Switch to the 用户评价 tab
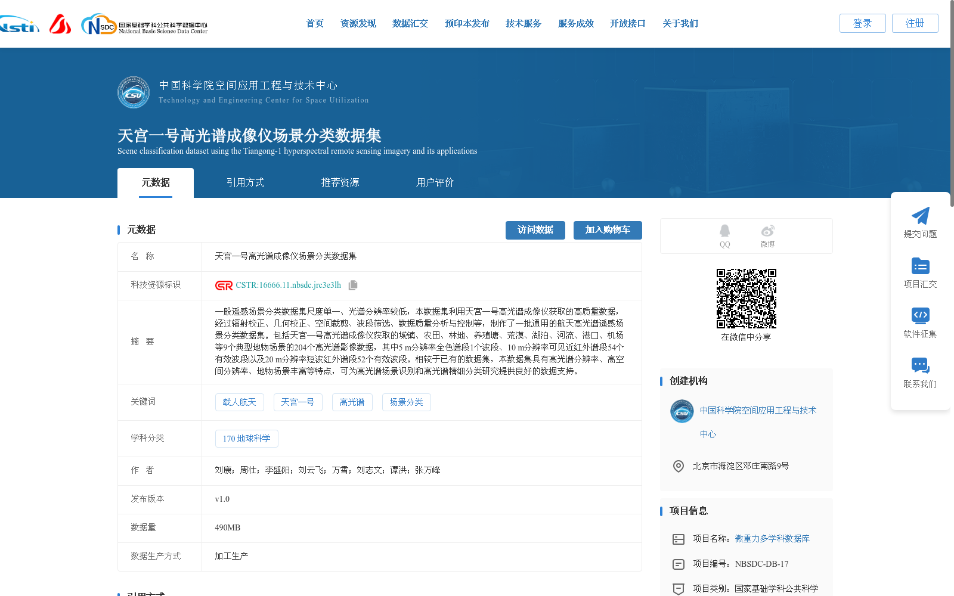 (435, 183)
